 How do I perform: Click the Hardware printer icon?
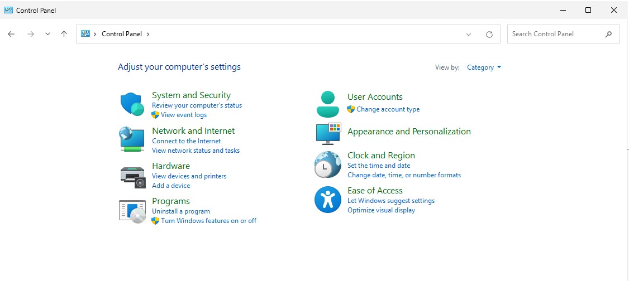click(132, 176)
